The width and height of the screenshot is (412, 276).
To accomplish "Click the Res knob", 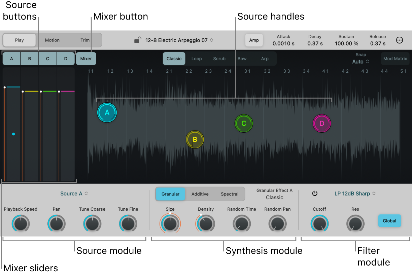I will [355, 223].
